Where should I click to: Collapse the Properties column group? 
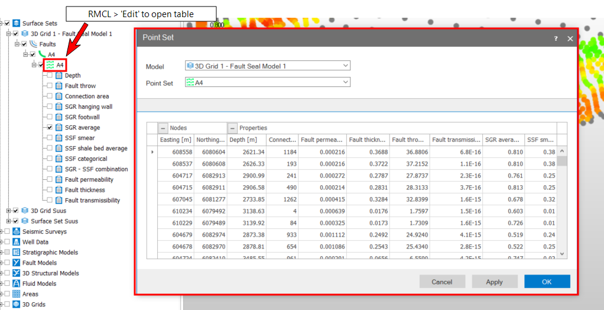[233, 128]
